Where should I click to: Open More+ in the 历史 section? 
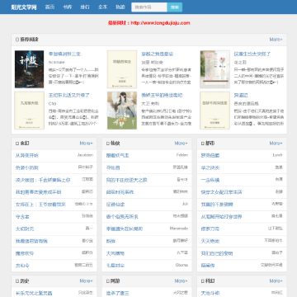point(87,280)
